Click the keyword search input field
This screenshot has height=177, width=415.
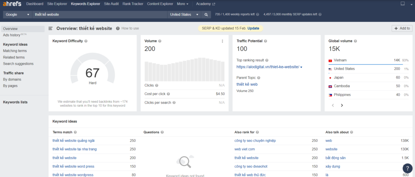click(x=99, y=15)
